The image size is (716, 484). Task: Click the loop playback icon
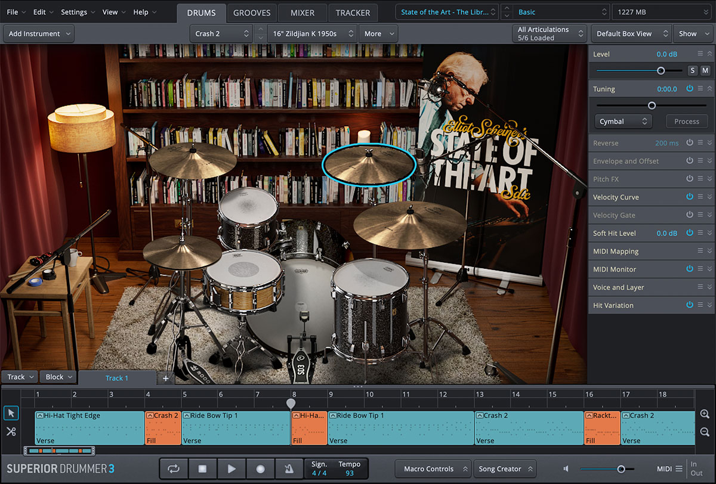tap(174, 469)
